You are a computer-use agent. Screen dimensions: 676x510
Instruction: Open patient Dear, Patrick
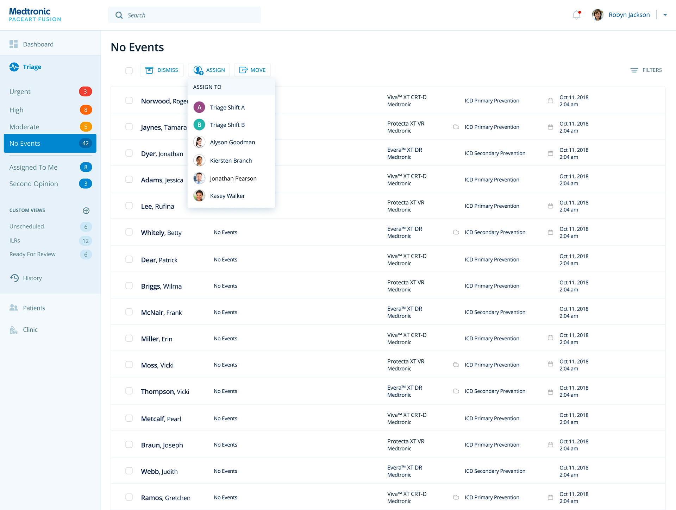tap(159, 260)
